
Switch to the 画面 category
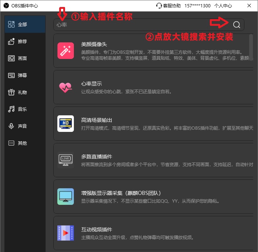coord(25,58)
